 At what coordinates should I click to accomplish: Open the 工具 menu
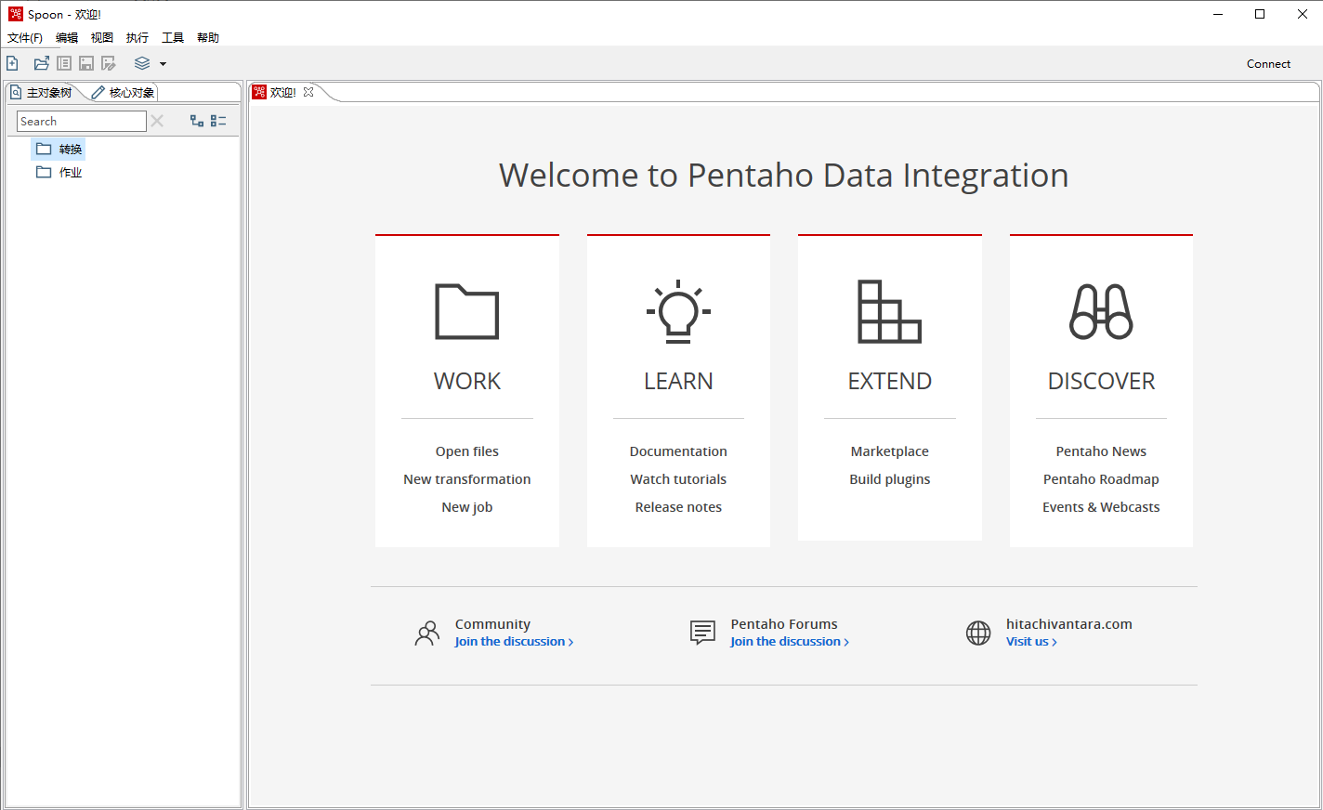click(x=173, y=38)
